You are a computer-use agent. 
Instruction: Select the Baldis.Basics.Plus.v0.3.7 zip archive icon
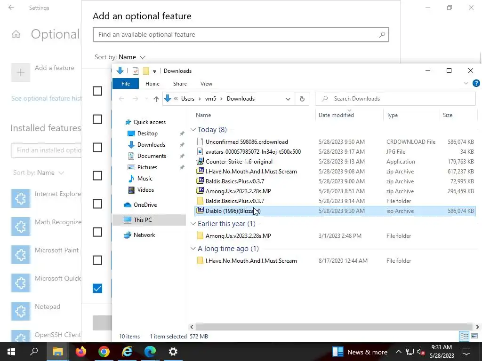point(200,181)
